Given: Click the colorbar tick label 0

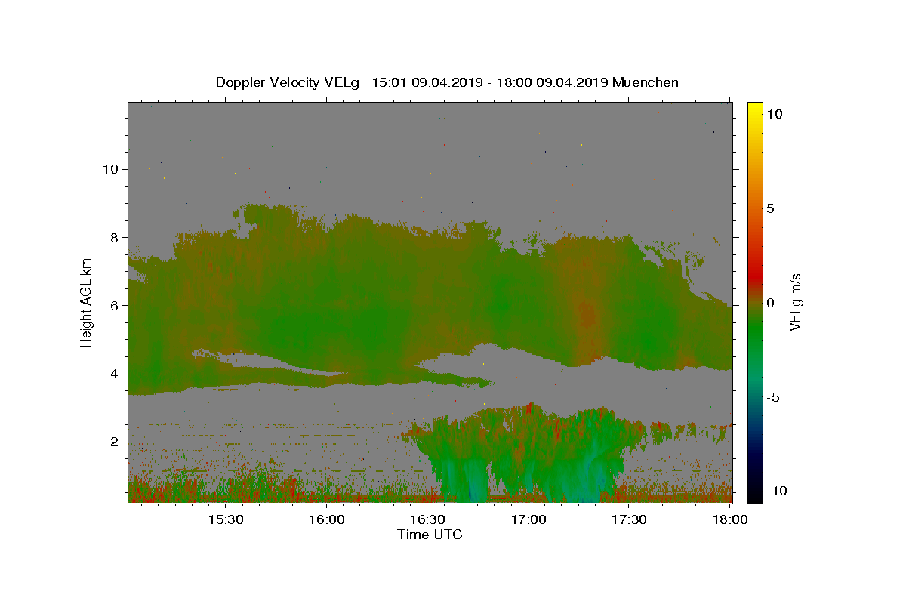Looking at the screenshot, I should coord(770,303).
